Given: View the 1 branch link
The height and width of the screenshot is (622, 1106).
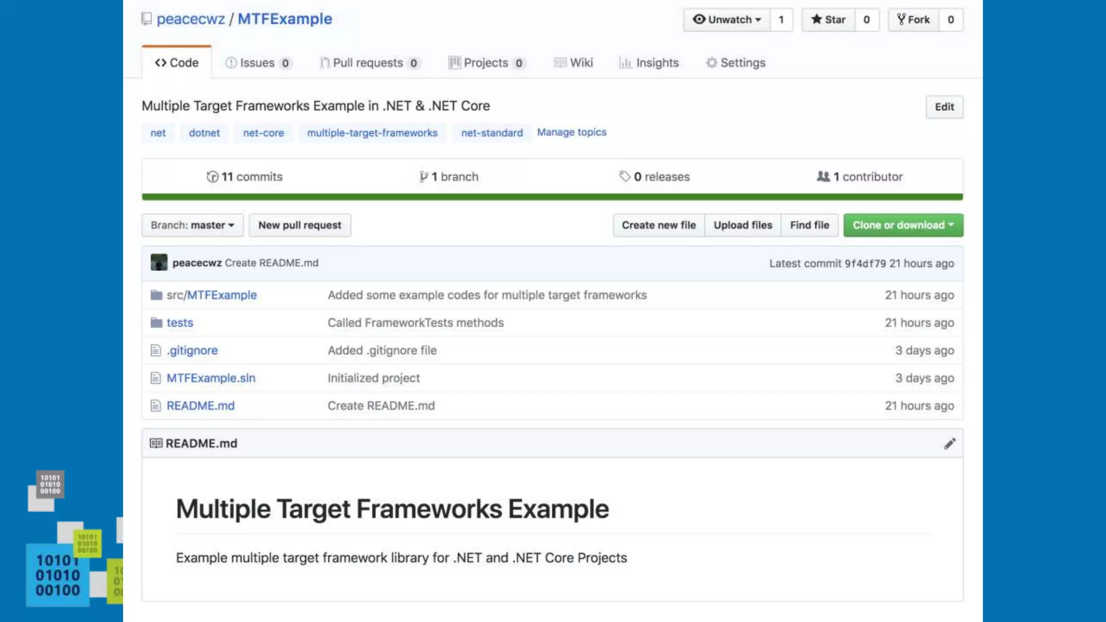Looking at the screenshot, I should point(449,177).
